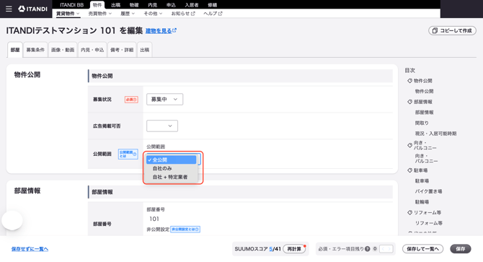Click the previous error item arrow
Screen dimensions: 483x262
[x=383, y=249]
